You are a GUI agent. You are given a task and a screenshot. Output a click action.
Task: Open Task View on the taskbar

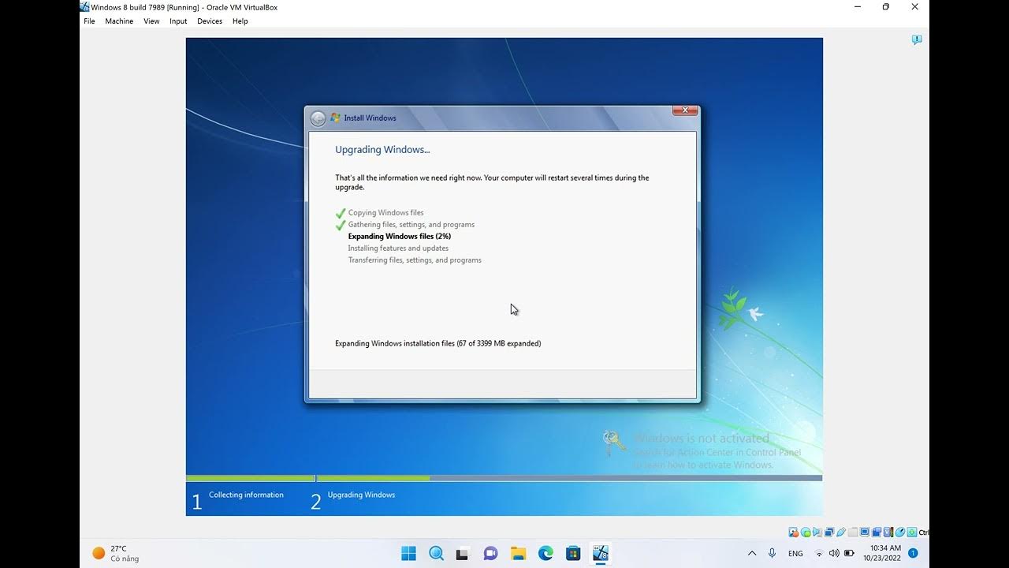(x=463, y=553)
